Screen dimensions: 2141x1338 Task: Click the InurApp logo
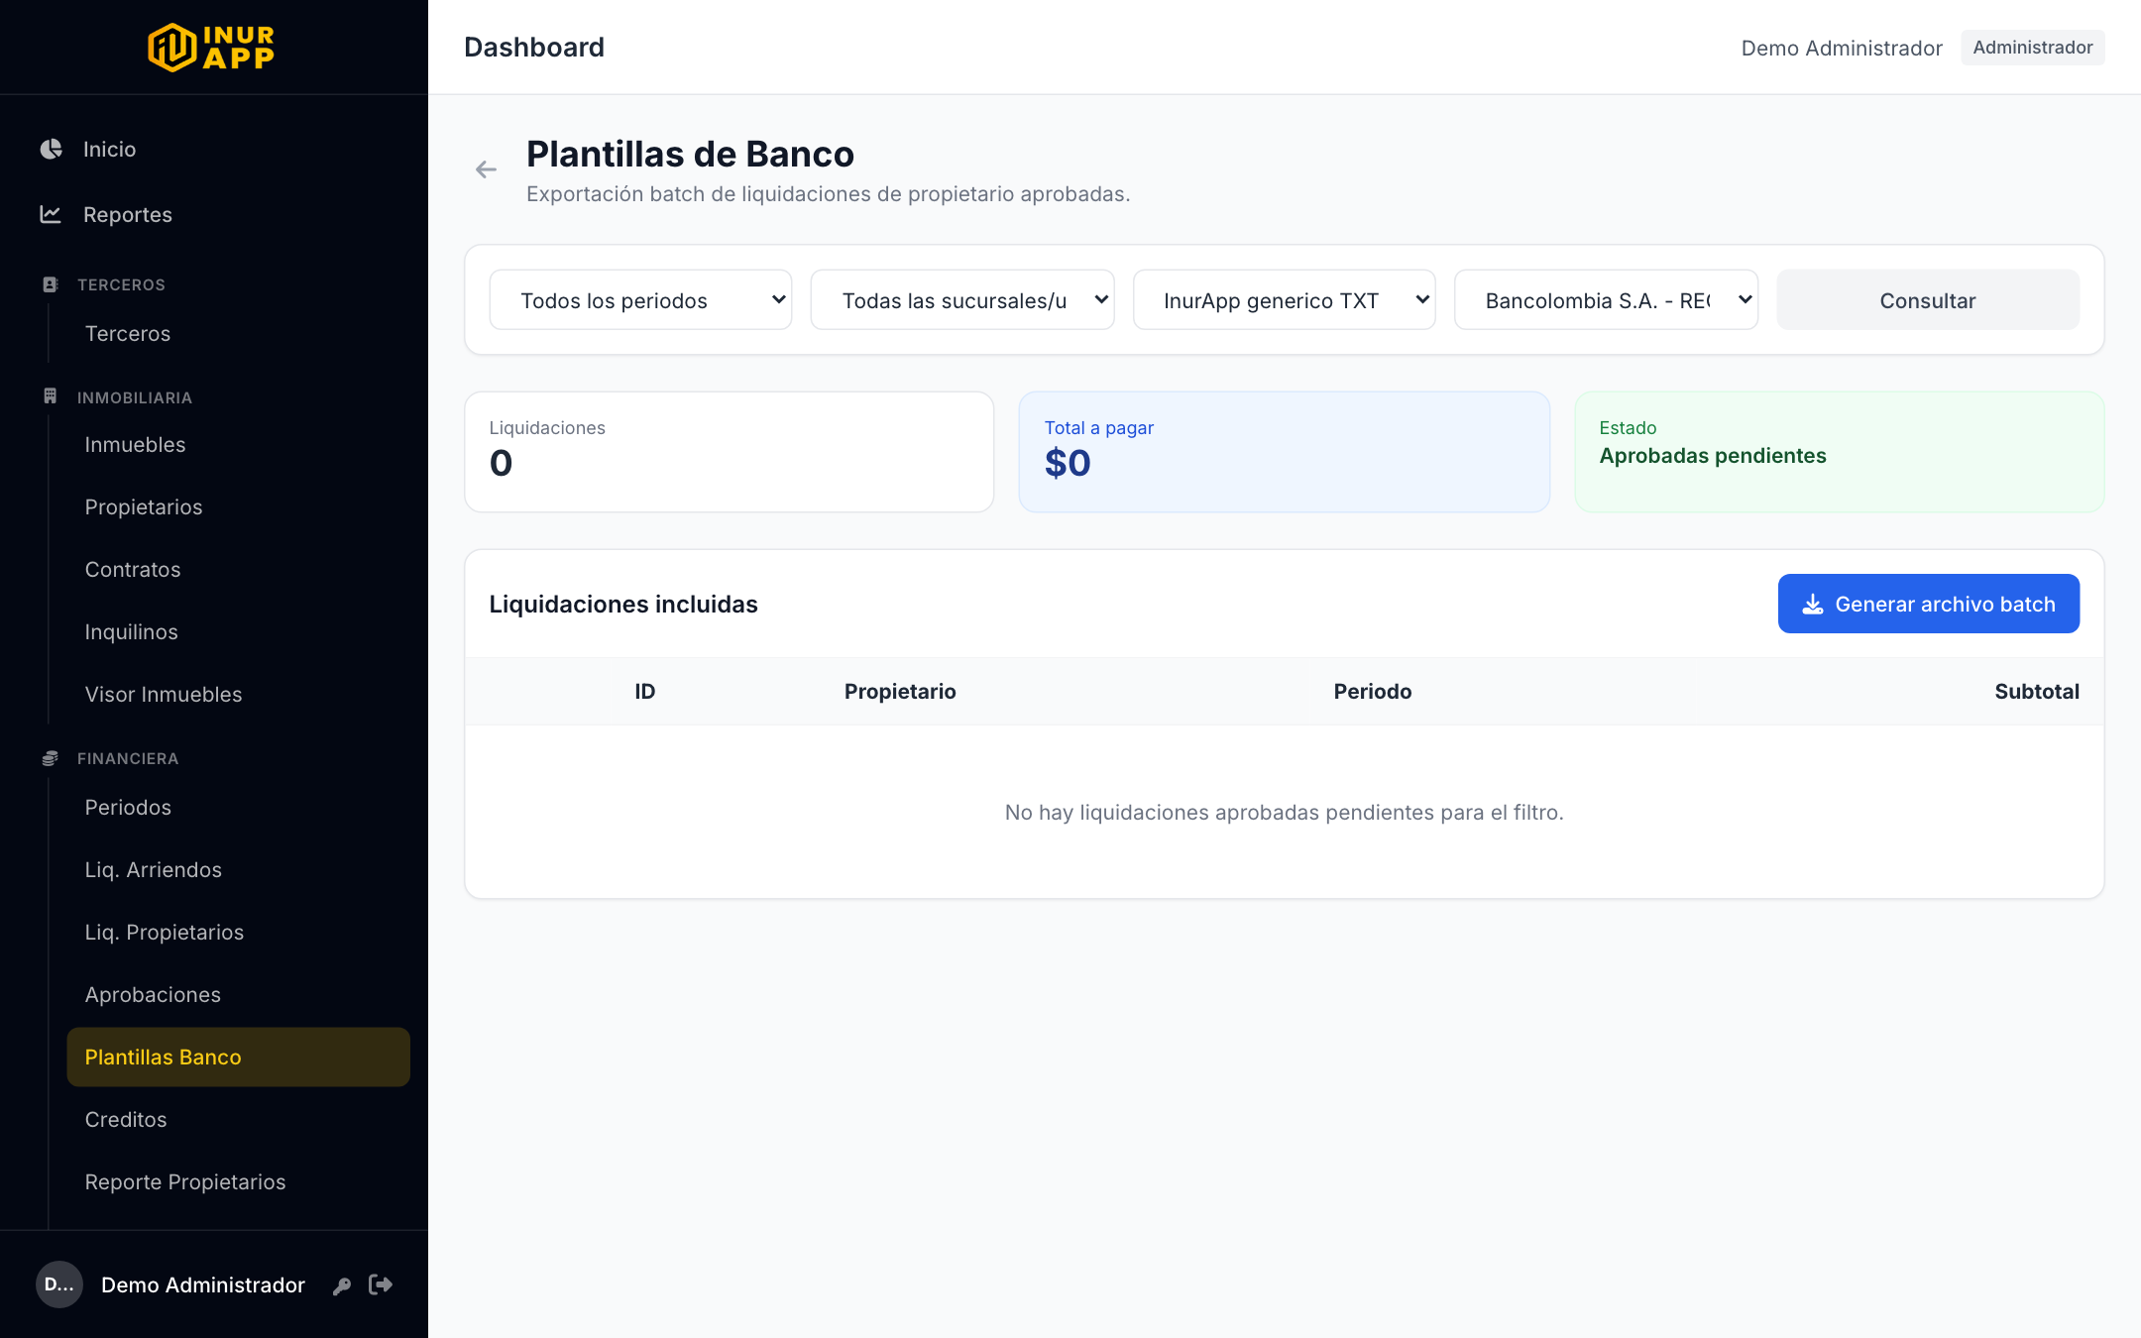point(211,47)
